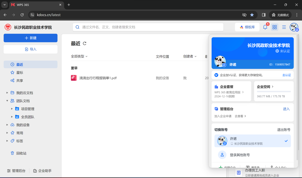Viewport: 302px width, 178px height.
Task: Open the apps grid icon
Action: [275, 27]
